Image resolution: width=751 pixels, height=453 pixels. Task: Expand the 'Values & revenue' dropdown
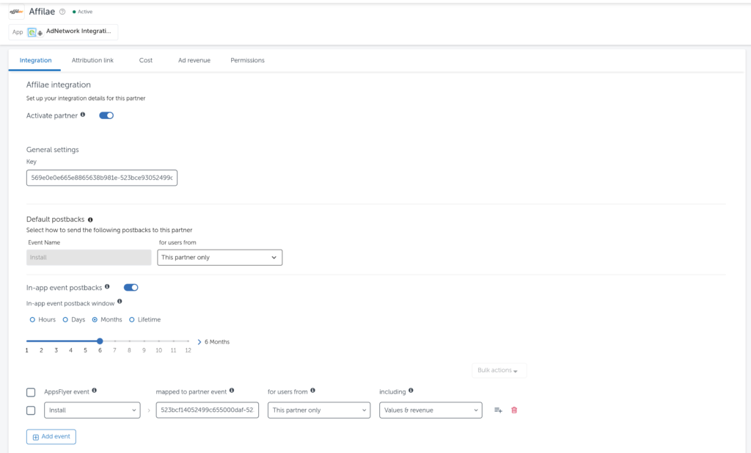(430, 410)
